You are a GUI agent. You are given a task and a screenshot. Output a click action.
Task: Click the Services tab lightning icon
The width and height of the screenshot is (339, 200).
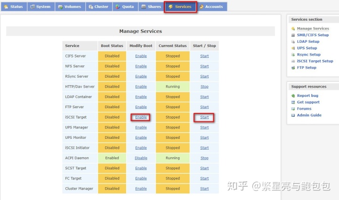click(170, 7)
